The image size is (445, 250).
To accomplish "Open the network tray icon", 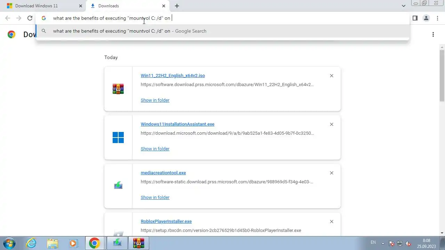I will click(x=400, y=243).
